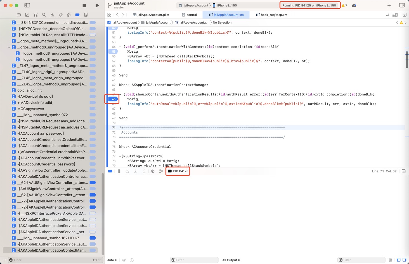This screenshot has height=264, width=409.
Task: Toggle breakpoint for MGCopyAnswer
Action: (x=93, y=109)
